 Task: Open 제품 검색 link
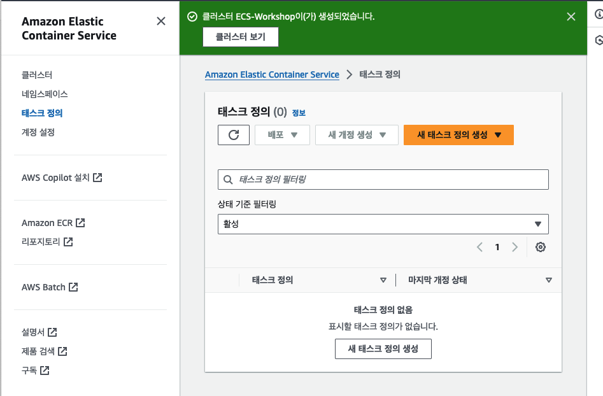[x=38, y=351]
